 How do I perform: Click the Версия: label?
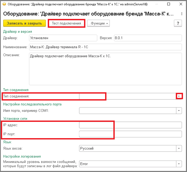(x=106, y=38)
